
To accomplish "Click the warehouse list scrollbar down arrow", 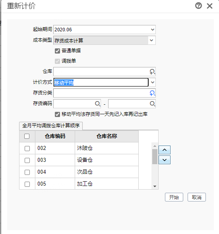I will tap(155, 186).
